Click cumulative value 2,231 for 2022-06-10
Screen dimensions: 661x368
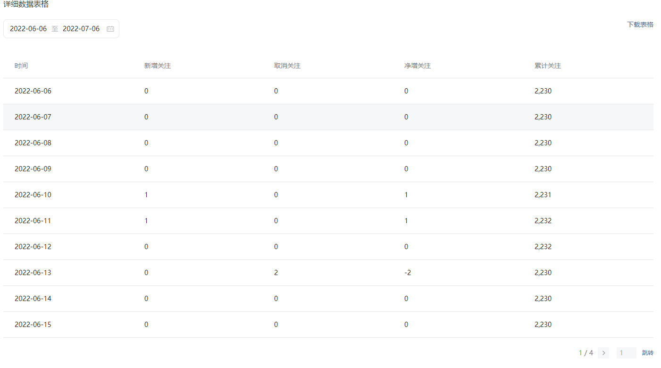point(543,195)
